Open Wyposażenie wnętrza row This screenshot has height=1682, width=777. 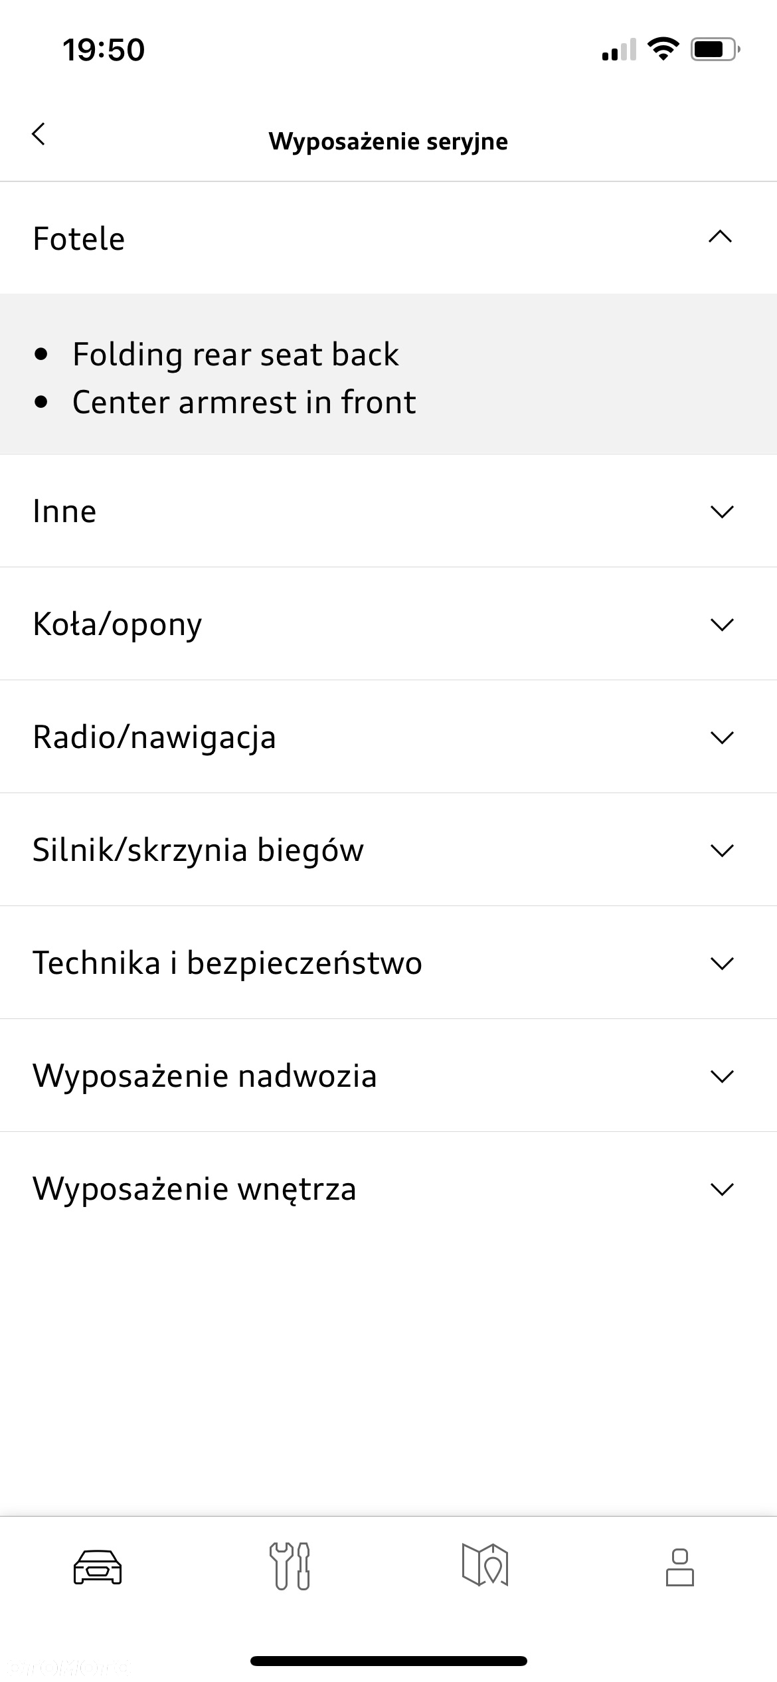pyautogui.click(x=388, y=1188)
